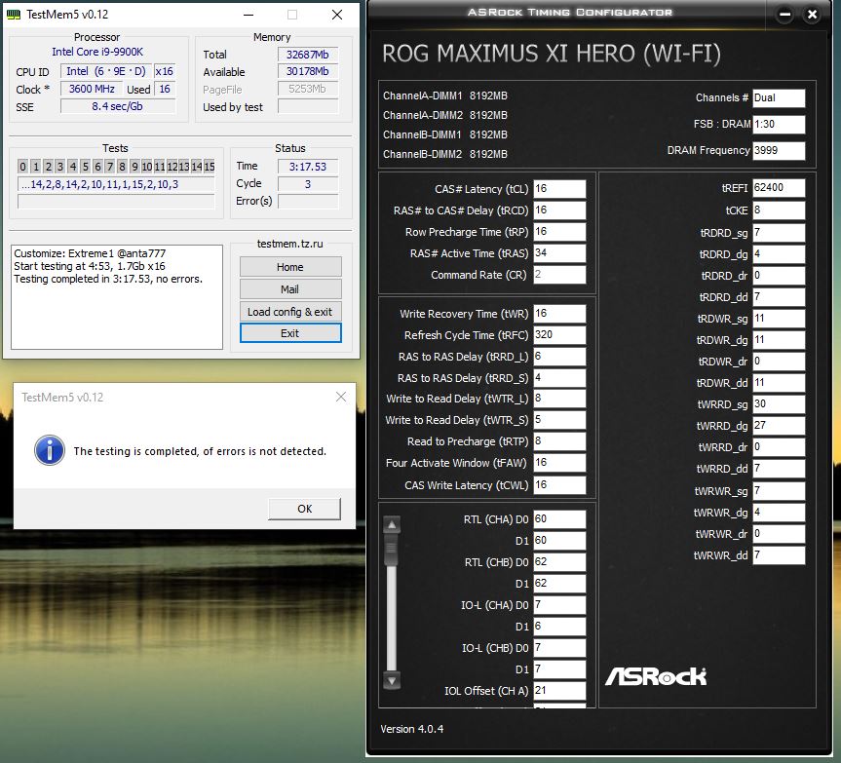Click scroll up arrow in RTL list
The image size is (841, 763).
(392, 524)
